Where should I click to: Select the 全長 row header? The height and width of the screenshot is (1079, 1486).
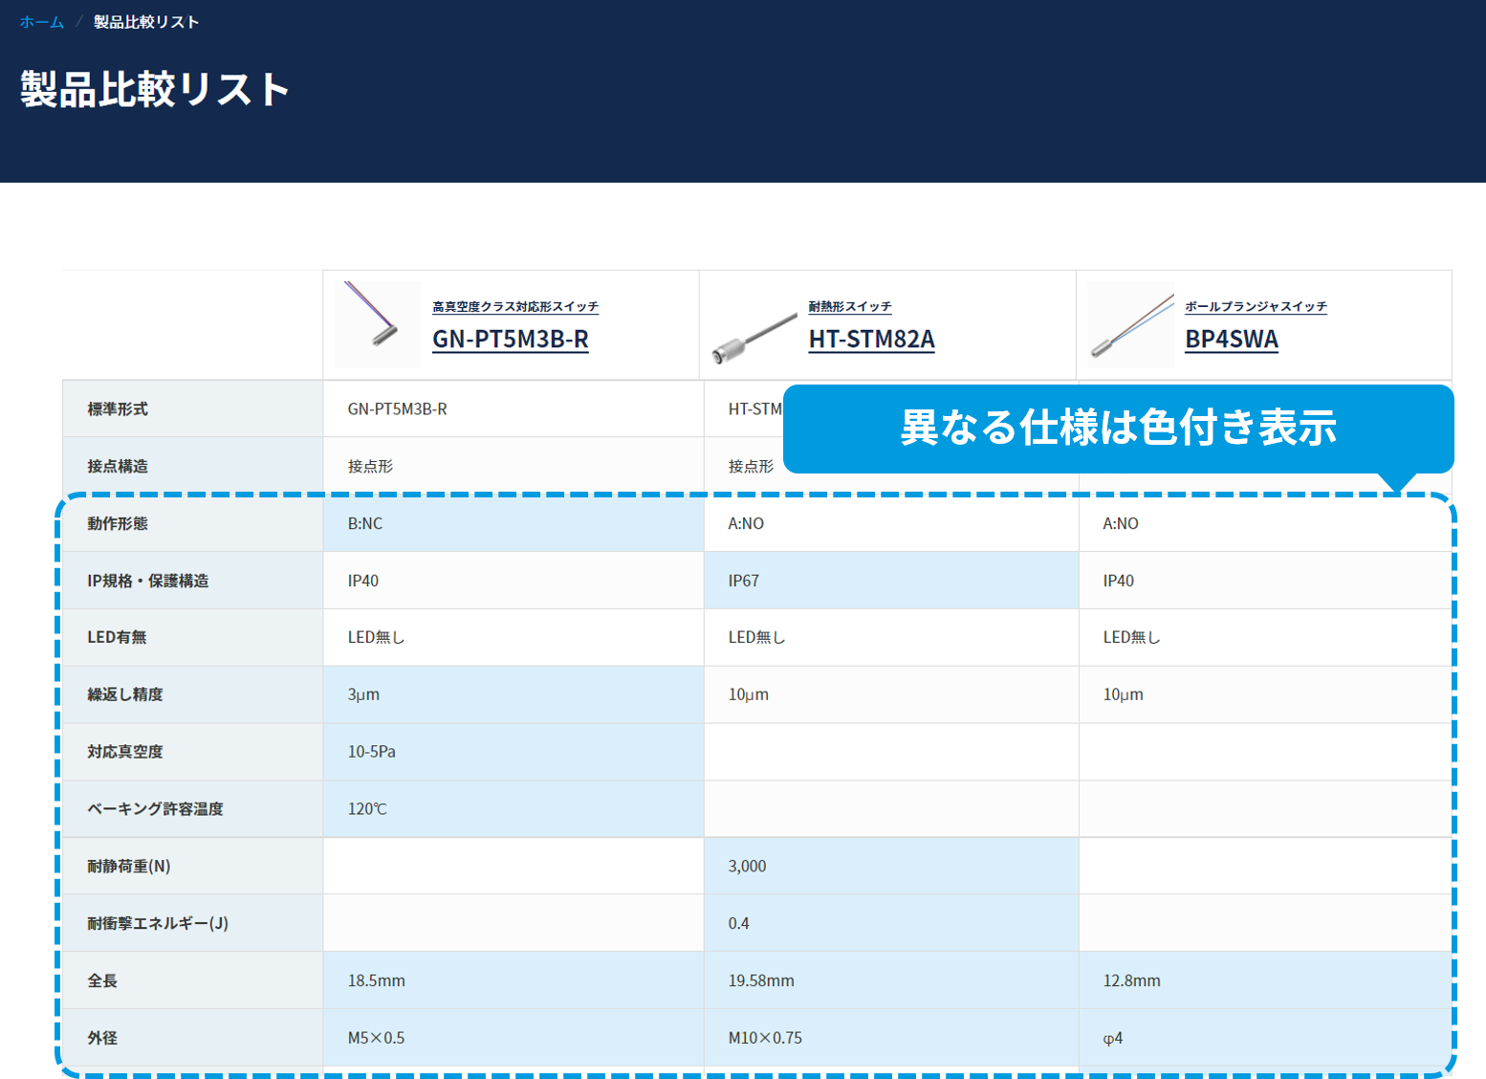pos(193,980)
